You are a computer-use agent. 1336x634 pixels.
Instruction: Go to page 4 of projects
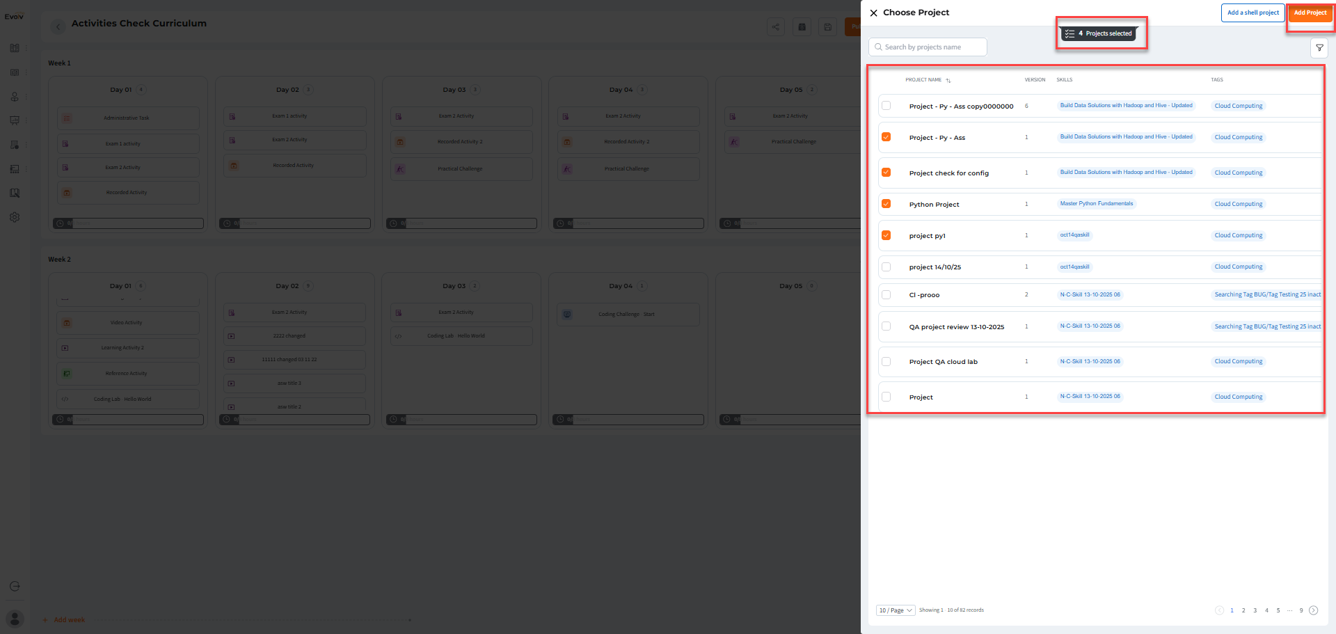[1266, 610]
